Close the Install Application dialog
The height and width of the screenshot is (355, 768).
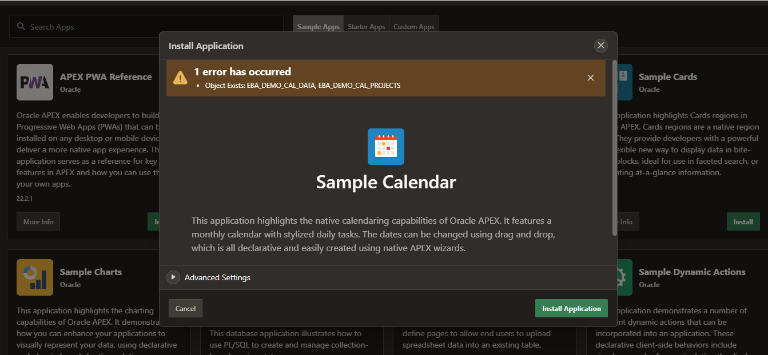coord(600,45)
